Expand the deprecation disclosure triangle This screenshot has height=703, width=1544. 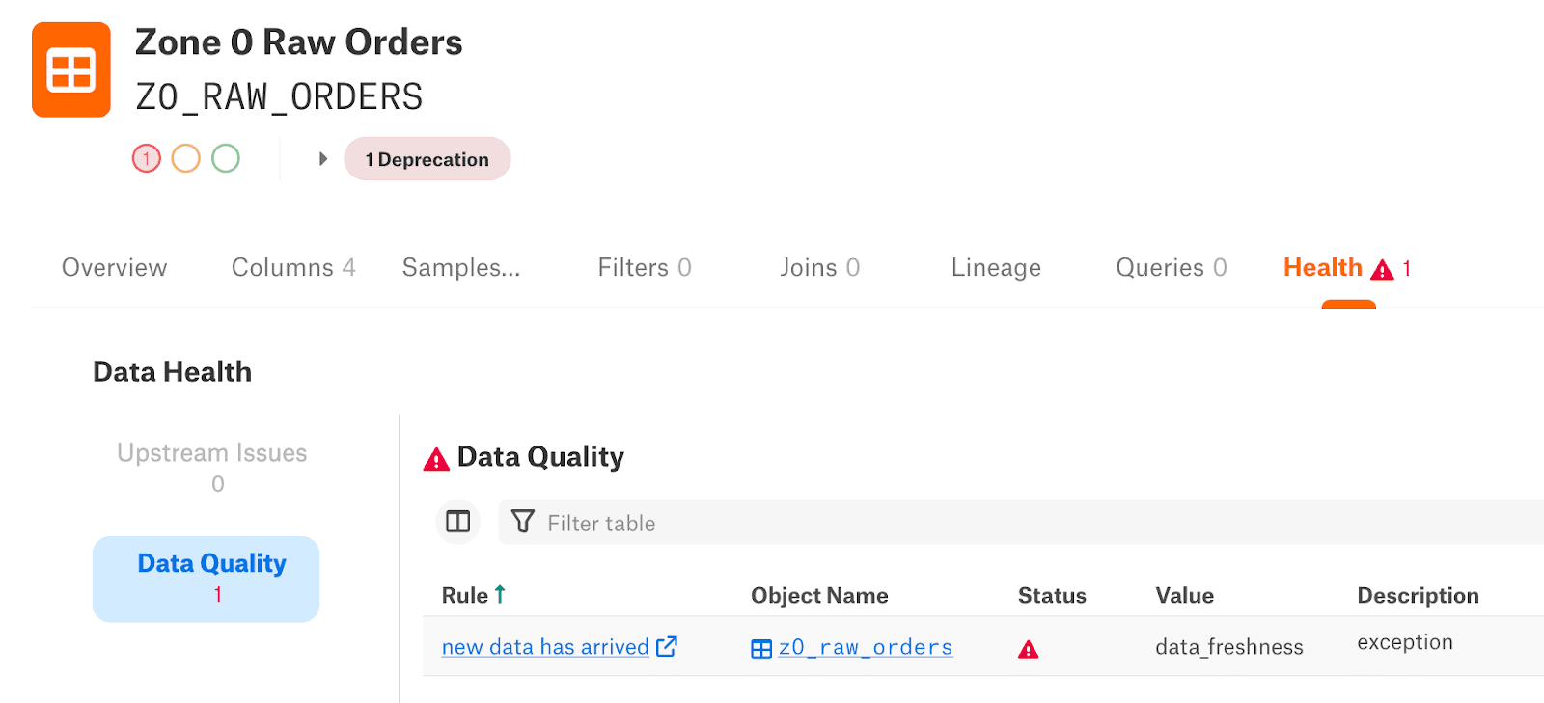click(323, 159)
